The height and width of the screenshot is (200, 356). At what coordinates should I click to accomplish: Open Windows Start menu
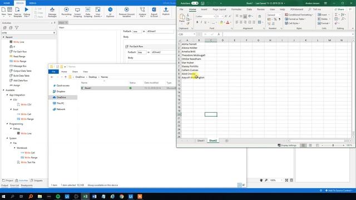[x=3, y=196]
